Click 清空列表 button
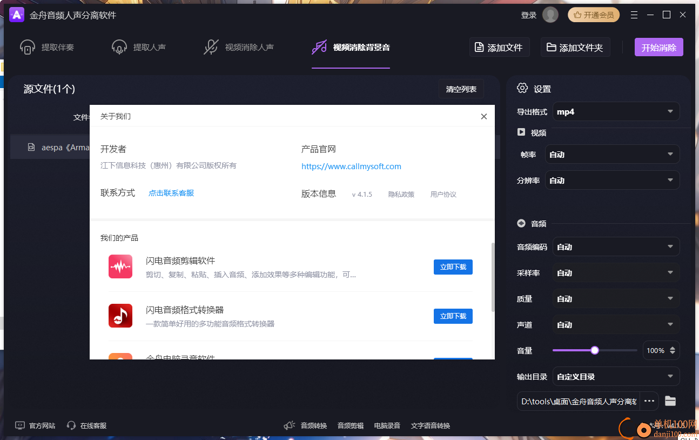699x440 pixels. [461, 89]
